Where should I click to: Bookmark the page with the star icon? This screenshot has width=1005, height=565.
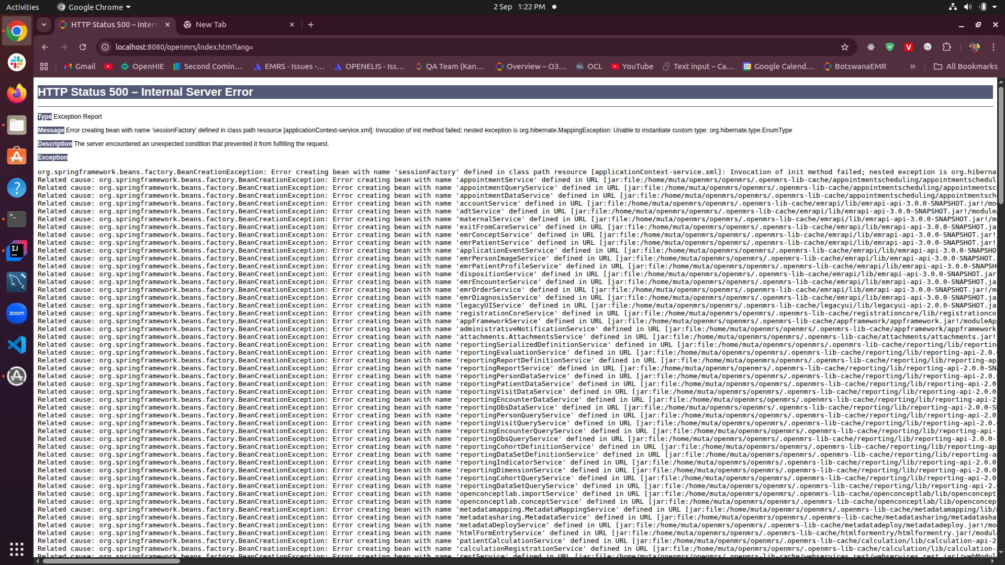pyautogui.click(x=845, y=47)
